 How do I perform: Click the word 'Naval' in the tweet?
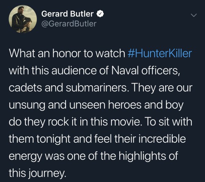click(x=125, y=71)
